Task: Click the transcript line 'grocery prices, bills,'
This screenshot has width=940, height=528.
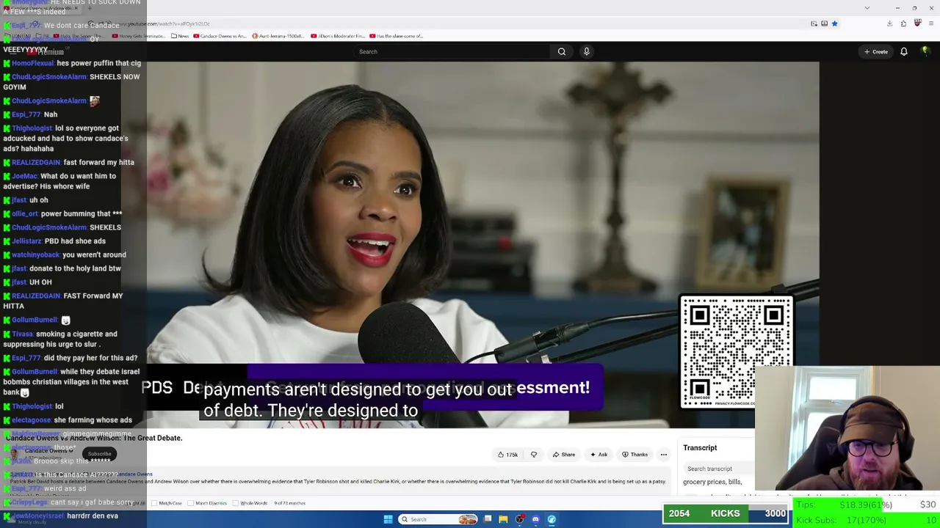Action: pyautogui.click(x=712, y=482)
